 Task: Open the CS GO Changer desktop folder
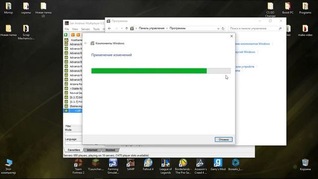[270, 10]
